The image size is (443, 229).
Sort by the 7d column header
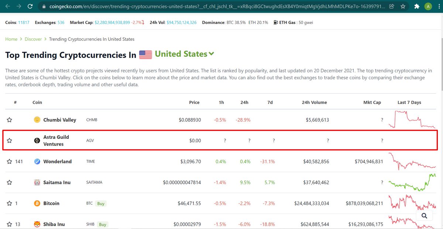(270, 103)
